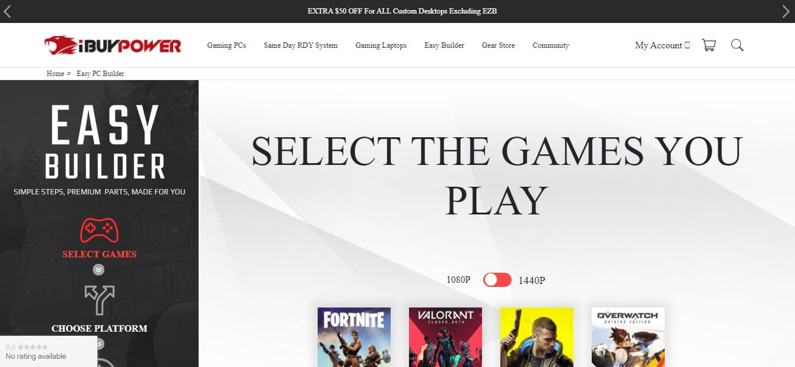Image resolution: width=795 pixels, height=367 pixels.
Task: Select the Cyberpunk yellow game cover
Action: [x=537, y=337]
